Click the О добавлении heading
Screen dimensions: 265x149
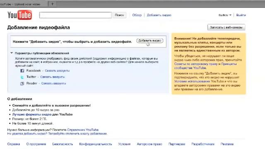click(19, 99)
